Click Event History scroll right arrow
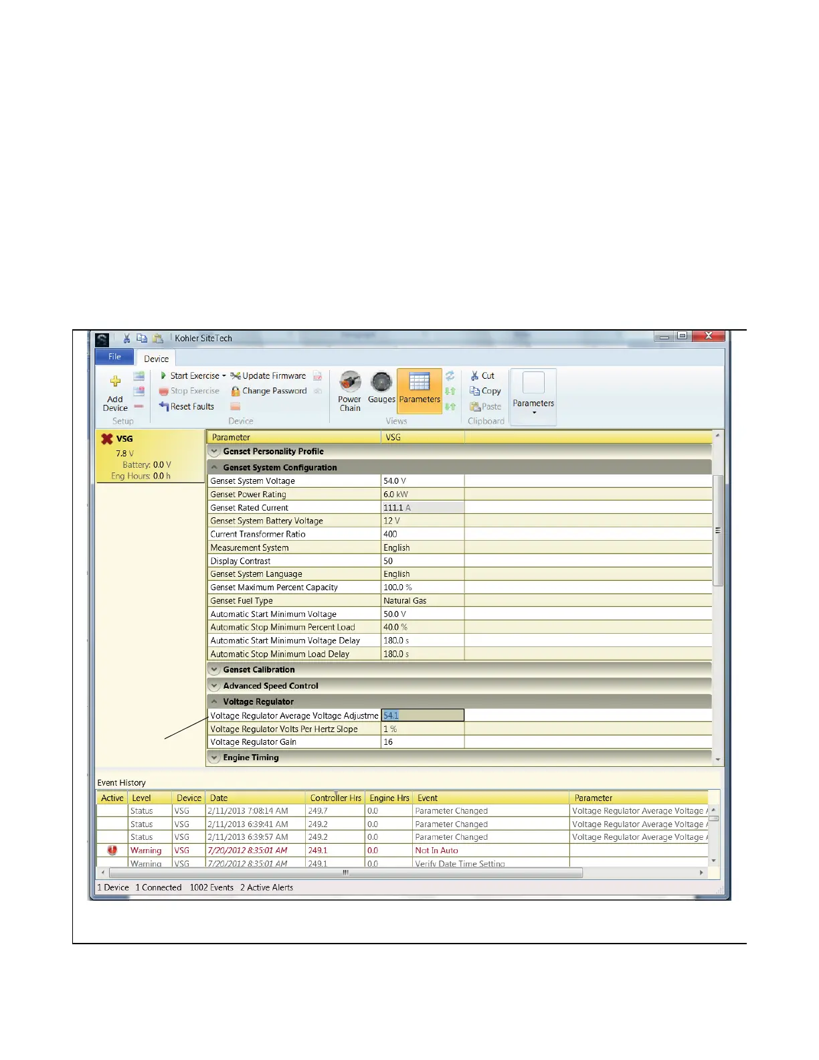 click(701, 873)
